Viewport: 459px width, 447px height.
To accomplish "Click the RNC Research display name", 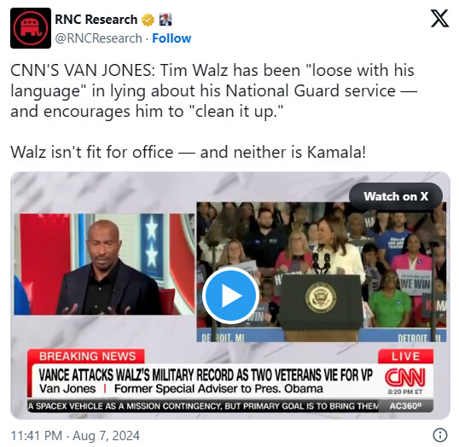I will point(96,20).
